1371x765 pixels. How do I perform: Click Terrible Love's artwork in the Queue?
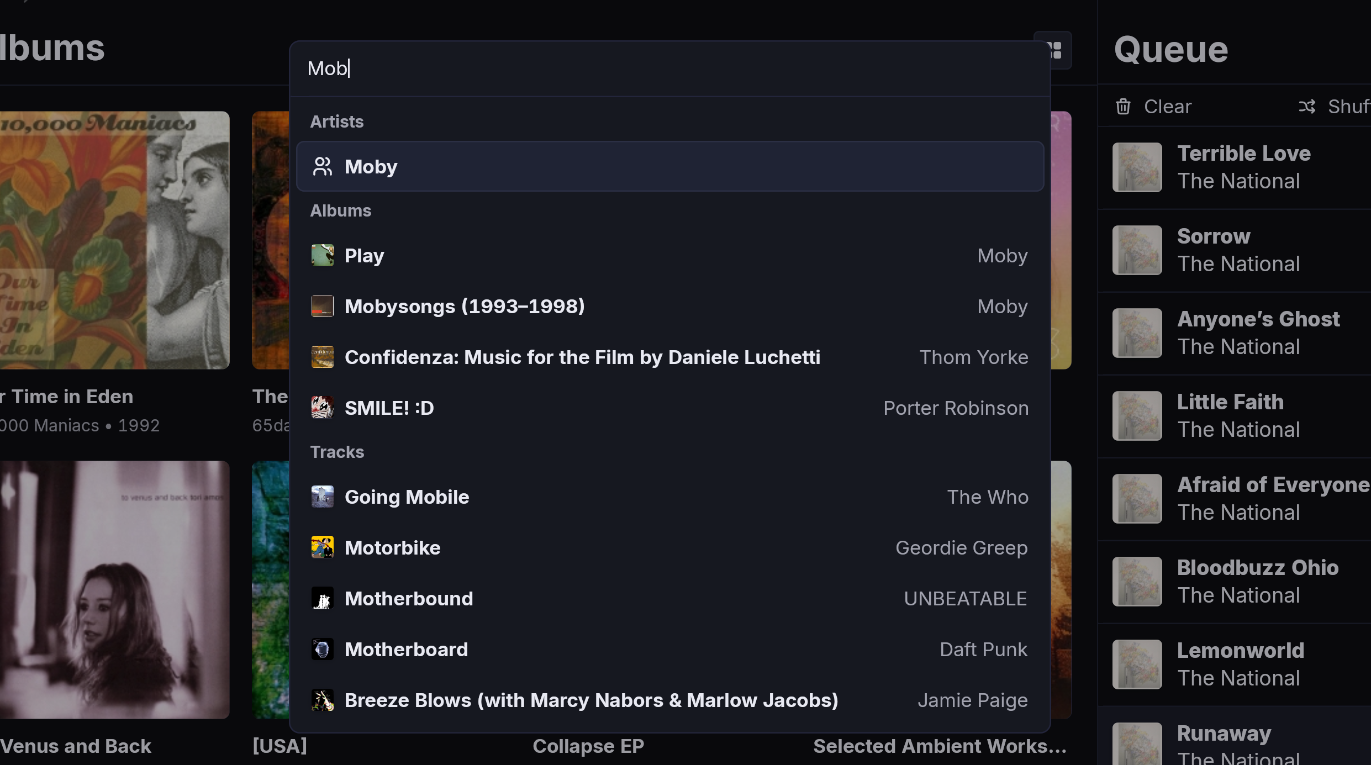tap(1137, 167)
